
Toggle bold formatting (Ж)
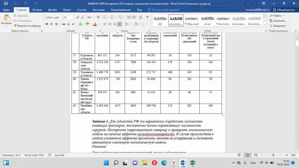point(47,24)
